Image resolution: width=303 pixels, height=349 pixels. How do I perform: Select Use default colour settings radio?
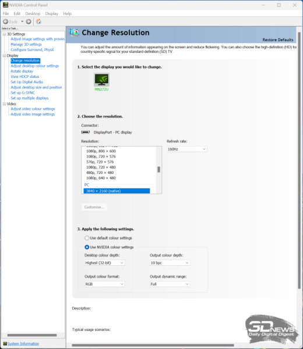tap(87, 238)
